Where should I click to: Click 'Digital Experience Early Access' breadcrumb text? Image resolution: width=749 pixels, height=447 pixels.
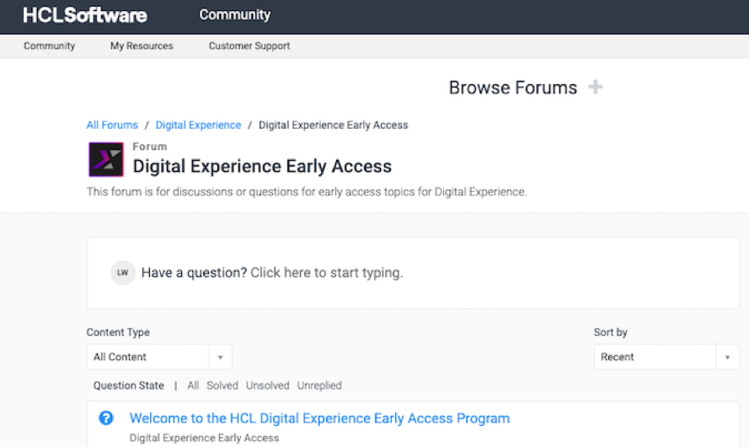pos(334,125)
